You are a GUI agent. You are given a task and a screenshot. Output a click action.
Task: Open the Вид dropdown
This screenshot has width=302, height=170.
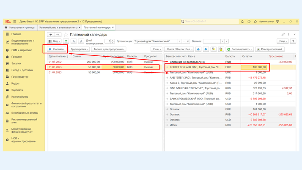tap(54, 41)
